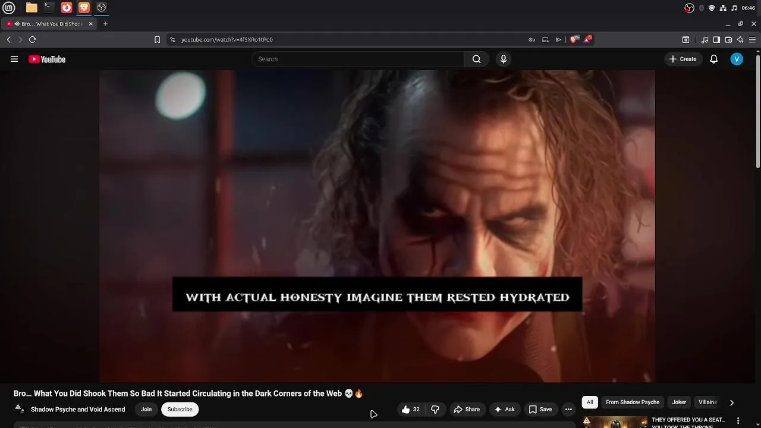Open the Bluetooth tray icon
Screen dimensions: 761x428
(x=702, y=8)
